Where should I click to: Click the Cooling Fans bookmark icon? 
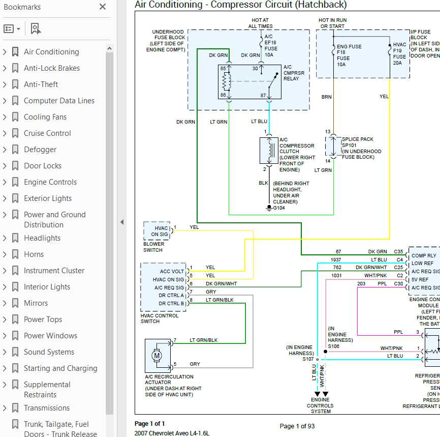pos(15,117)
